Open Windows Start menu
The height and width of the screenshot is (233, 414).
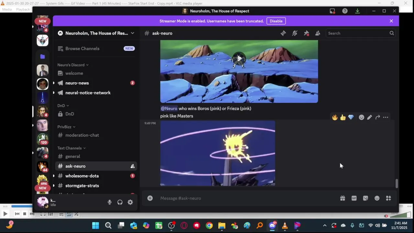point(95,226)
